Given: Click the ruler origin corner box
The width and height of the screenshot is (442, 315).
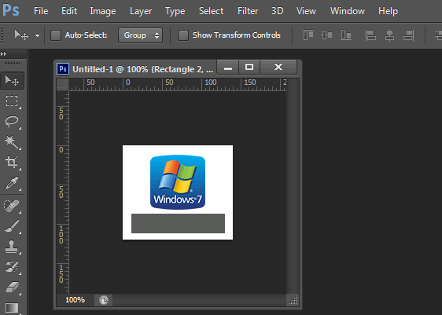Looking at the screenshot, I should point(63,84).
